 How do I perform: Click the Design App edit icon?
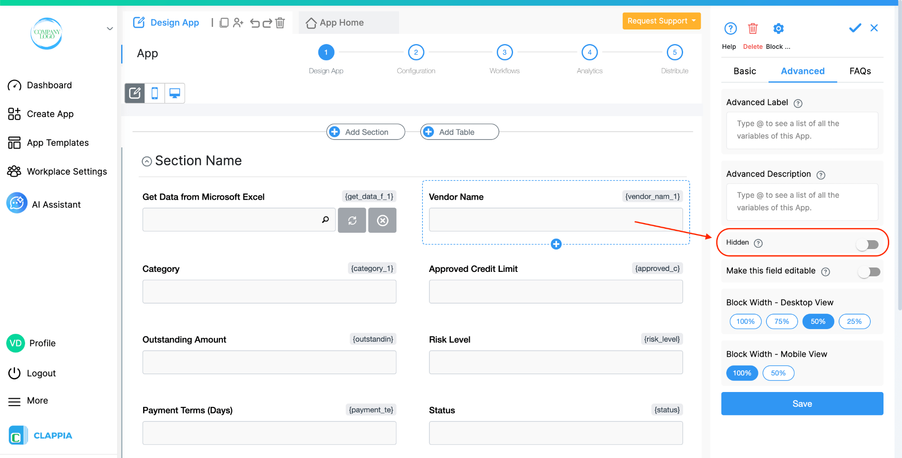click(x=139, y=22)
